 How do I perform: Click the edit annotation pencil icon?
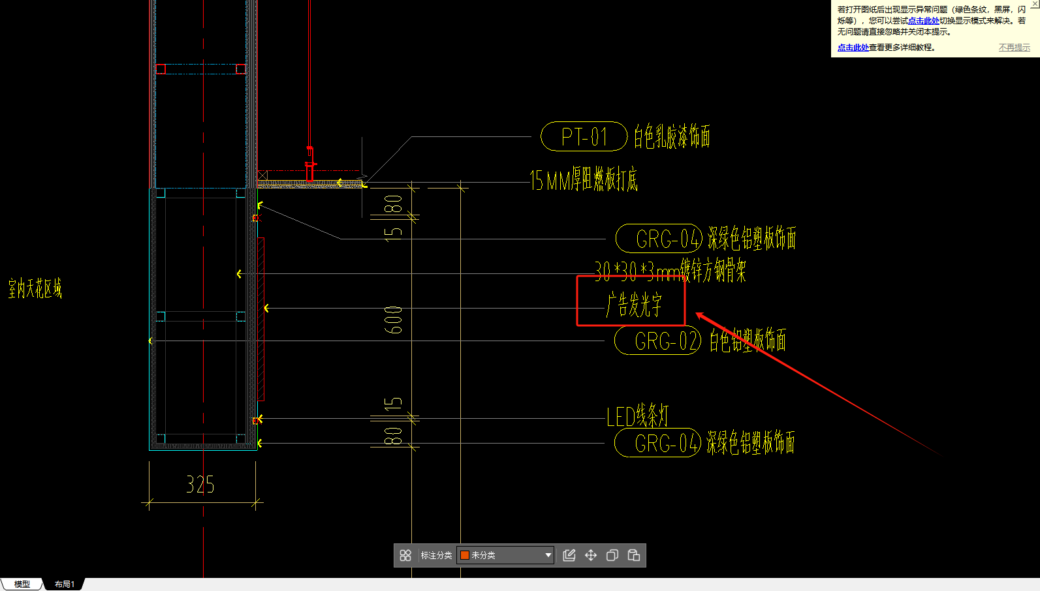tap(569, 555)
